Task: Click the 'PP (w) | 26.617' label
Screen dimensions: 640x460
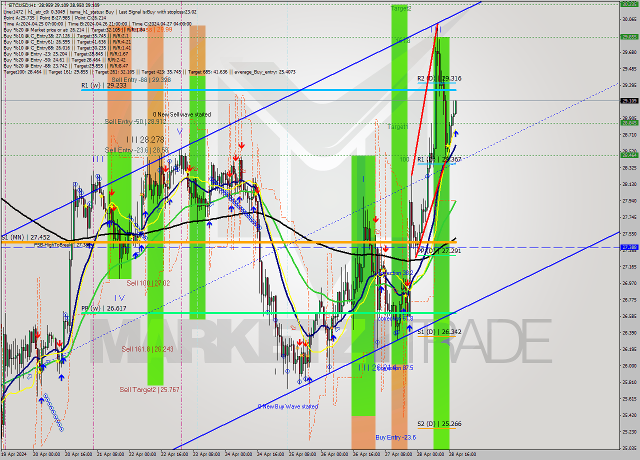Action: pos(103,308)
